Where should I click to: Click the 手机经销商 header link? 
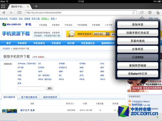coord(82,25)
